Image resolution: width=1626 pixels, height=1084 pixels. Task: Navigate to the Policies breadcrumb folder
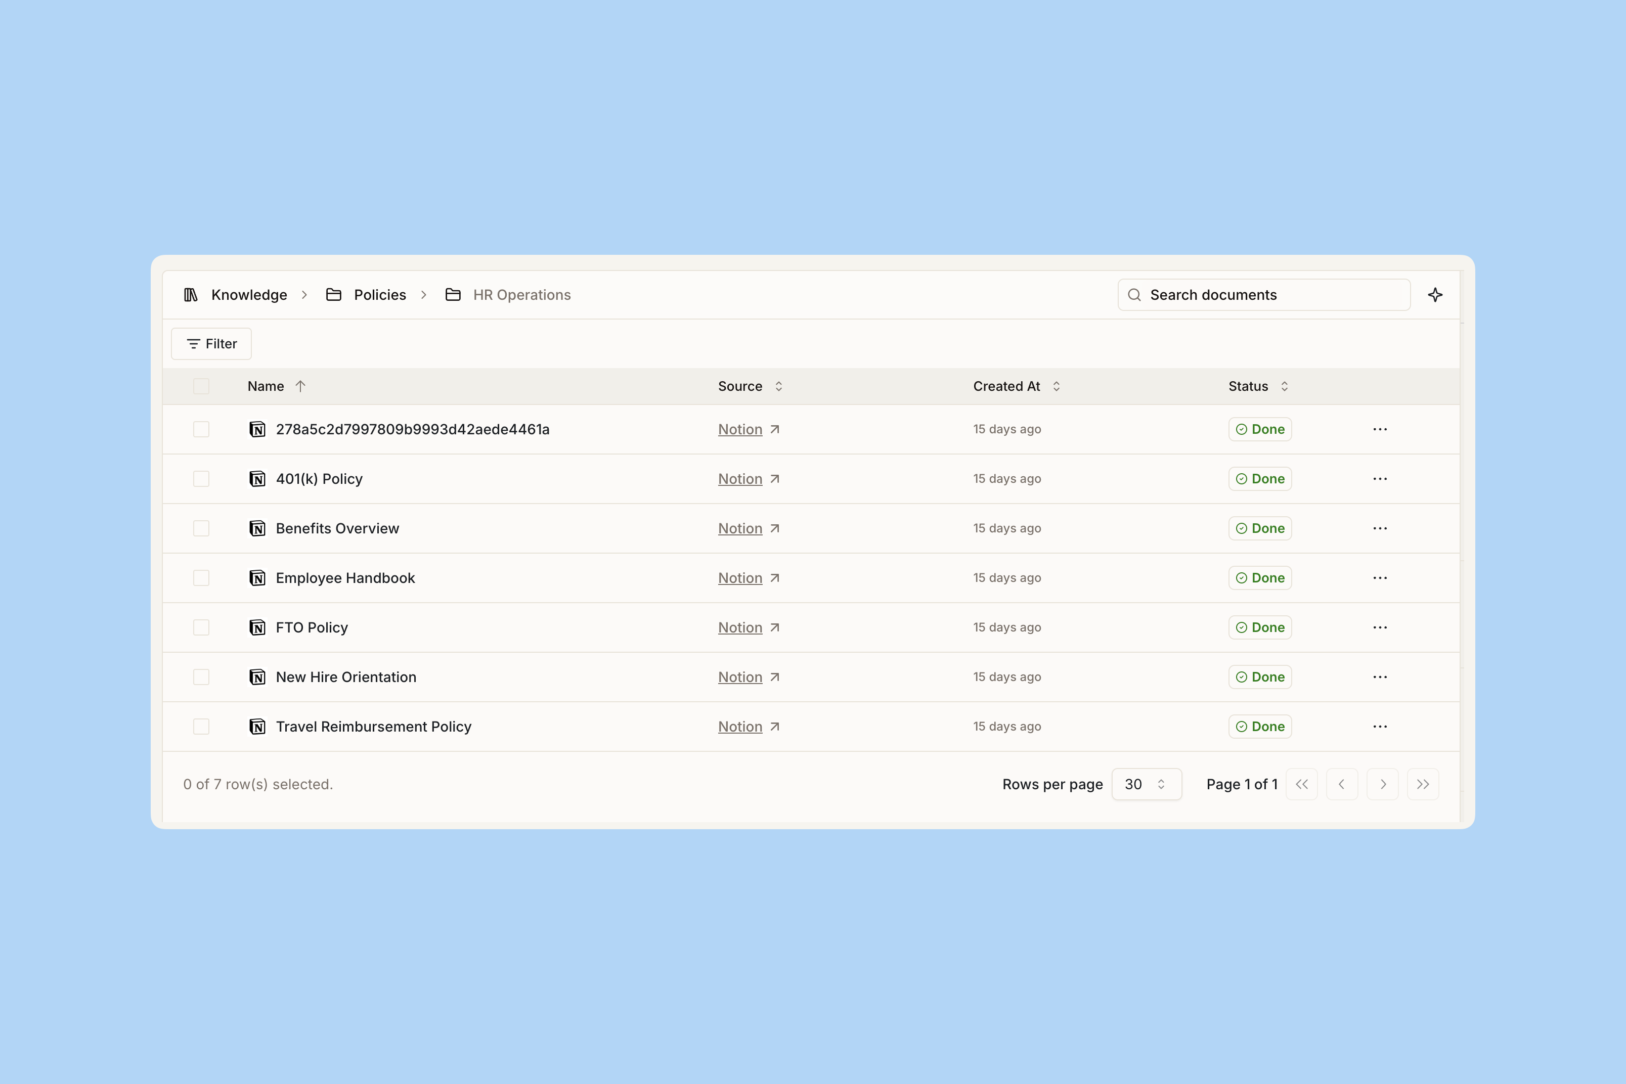pos(379,295)
